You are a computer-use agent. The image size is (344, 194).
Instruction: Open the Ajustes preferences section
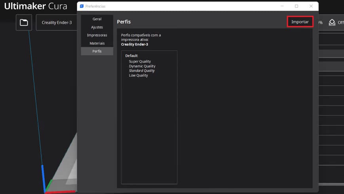[97, 27]
